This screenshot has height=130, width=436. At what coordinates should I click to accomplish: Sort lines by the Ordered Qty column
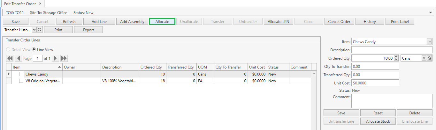(x=151, y=67)
